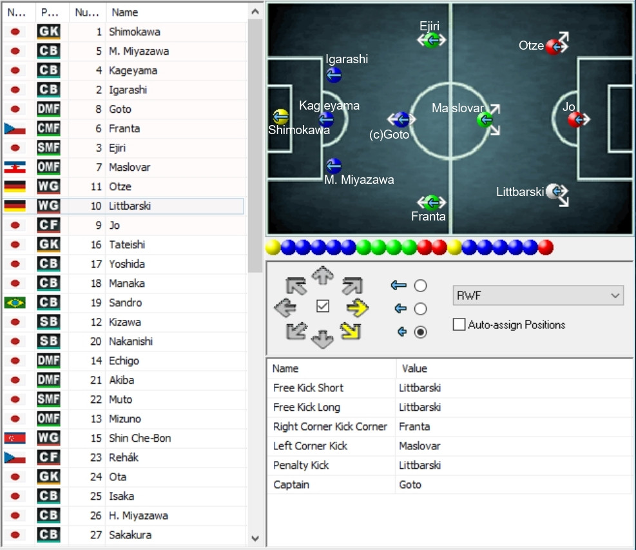This screenshot has width=636, height=550.
Task: Select the Mizuno row in list
Action: (124, 418)
